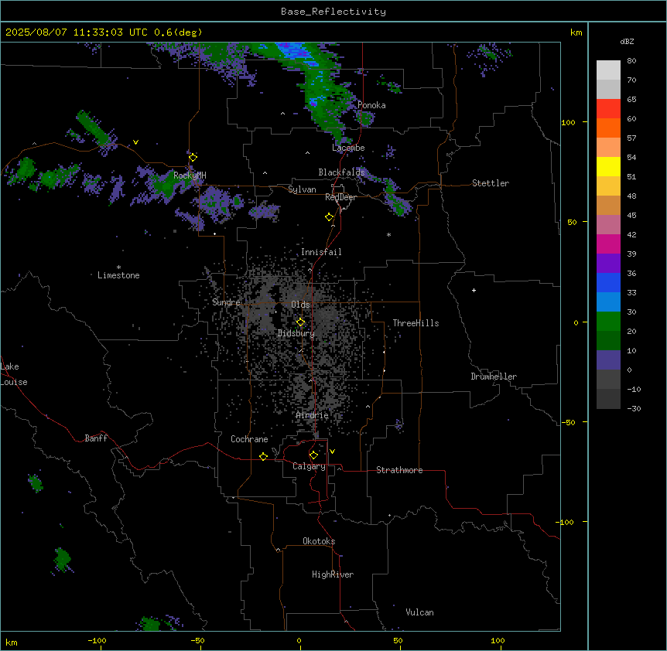Click the -30 value at the legend bottom
This screenshot has width=667, height=651.
(634, 409)
